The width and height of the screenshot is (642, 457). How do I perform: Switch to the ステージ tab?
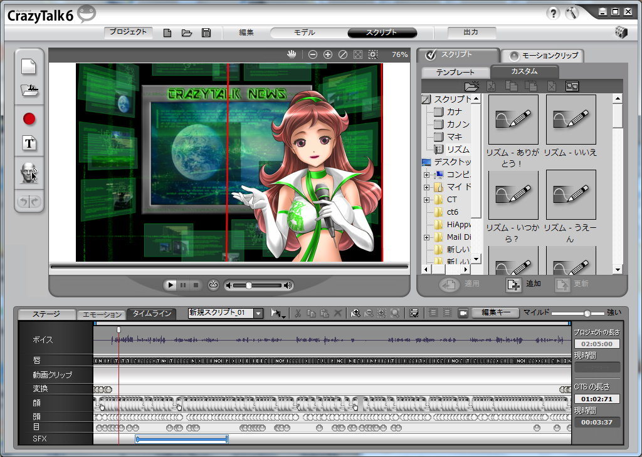(46, 314)
